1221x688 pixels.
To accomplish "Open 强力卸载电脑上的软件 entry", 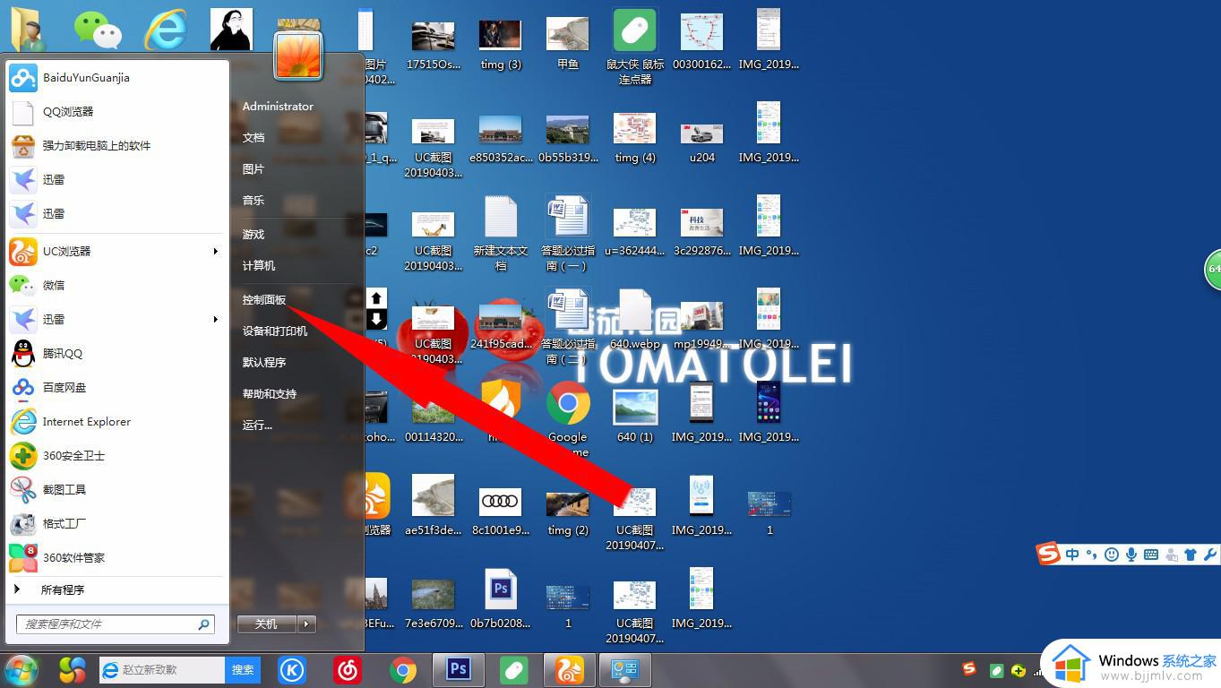I will click(116, 146).
